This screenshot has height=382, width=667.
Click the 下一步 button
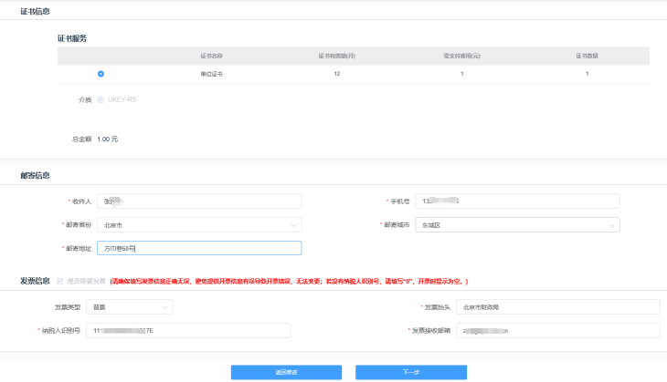[411, 372]
